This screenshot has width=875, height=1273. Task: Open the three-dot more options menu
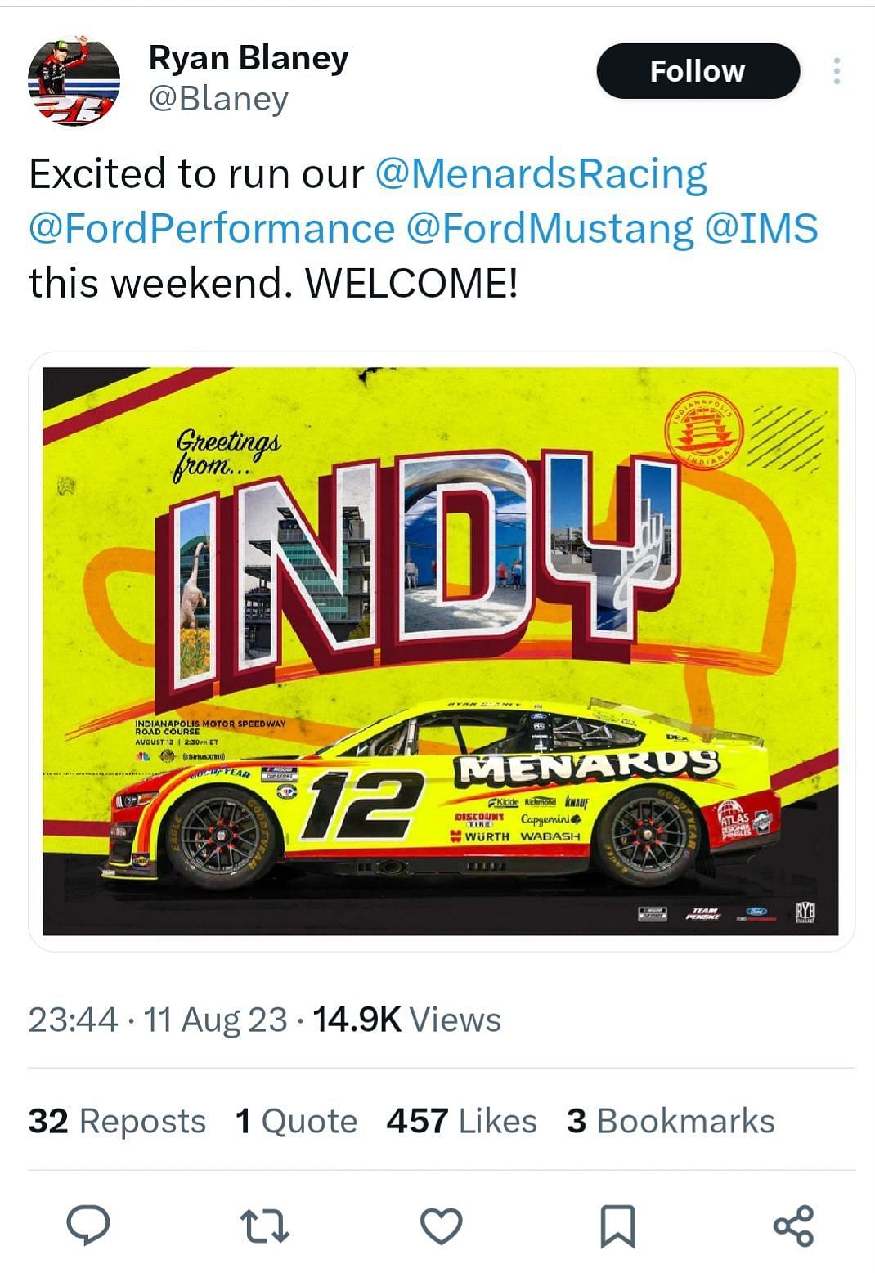tap(836, 71)
